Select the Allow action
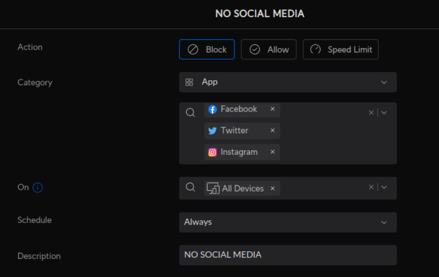 click(x=268, y=49)
